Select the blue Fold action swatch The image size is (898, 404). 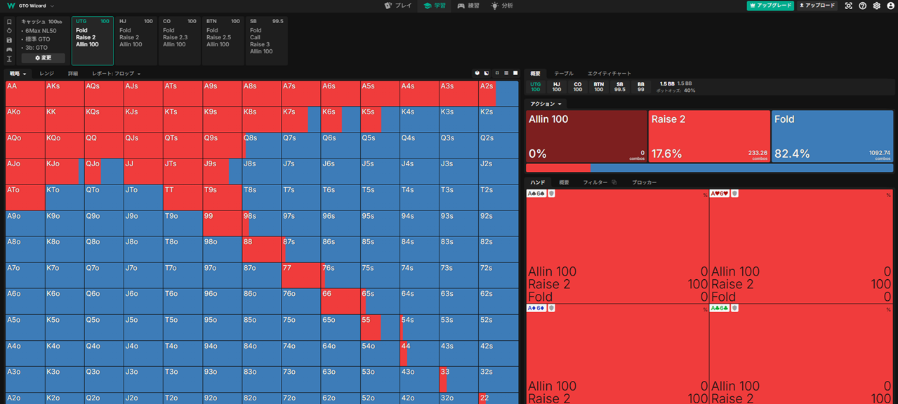click(832, 136)
